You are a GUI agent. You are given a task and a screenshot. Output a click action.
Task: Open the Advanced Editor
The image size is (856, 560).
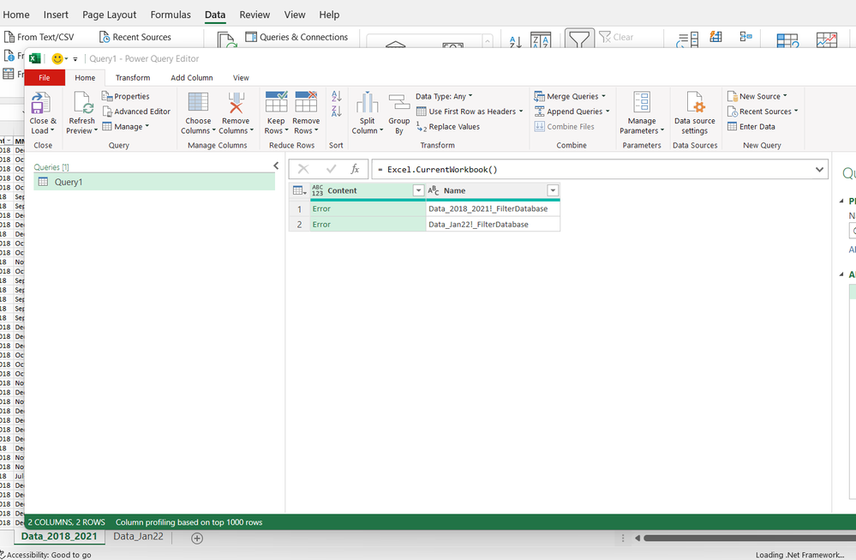(136, 111)
